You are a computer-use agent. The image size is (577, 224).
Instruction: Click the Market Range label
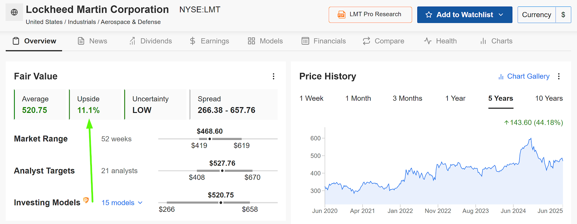[x=41, y=139]
